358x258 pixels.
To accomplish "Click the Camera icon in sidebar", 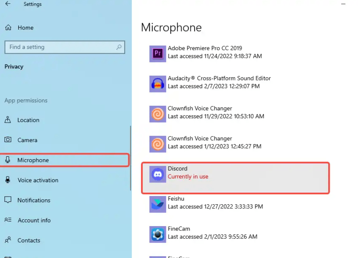I will (x=8, y=139).
